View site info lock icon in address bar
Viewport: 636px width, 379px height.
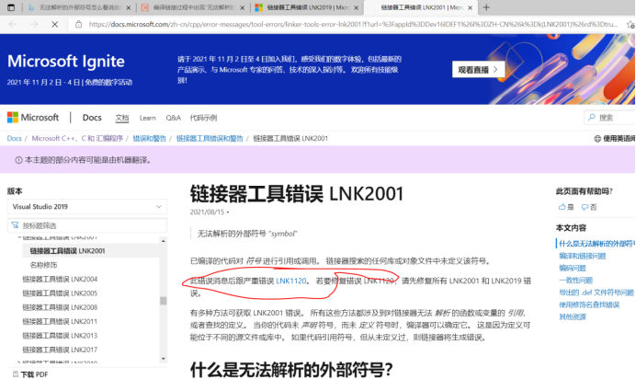(79, 24)
